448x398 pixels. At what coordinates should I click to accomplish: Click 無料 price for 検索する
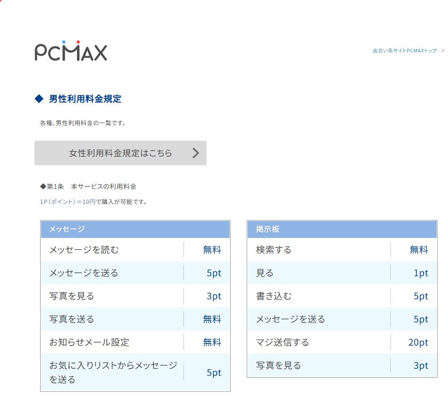tap(419, 250)
